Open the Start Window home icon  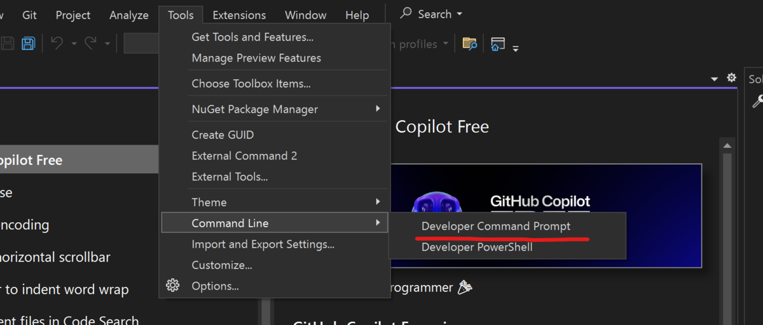(498, 44)
